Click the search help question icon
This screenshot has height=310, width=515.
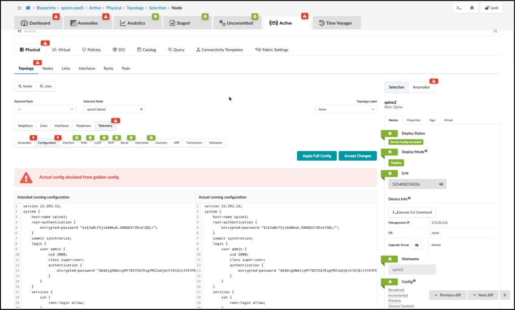(19, 31)
